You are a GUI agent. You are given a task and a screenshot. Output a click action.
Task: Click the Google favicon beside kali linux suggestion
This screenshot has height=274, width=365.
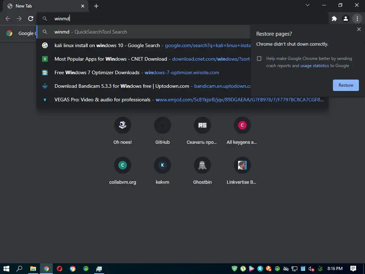pyautogui.click(x=45, y=45)
